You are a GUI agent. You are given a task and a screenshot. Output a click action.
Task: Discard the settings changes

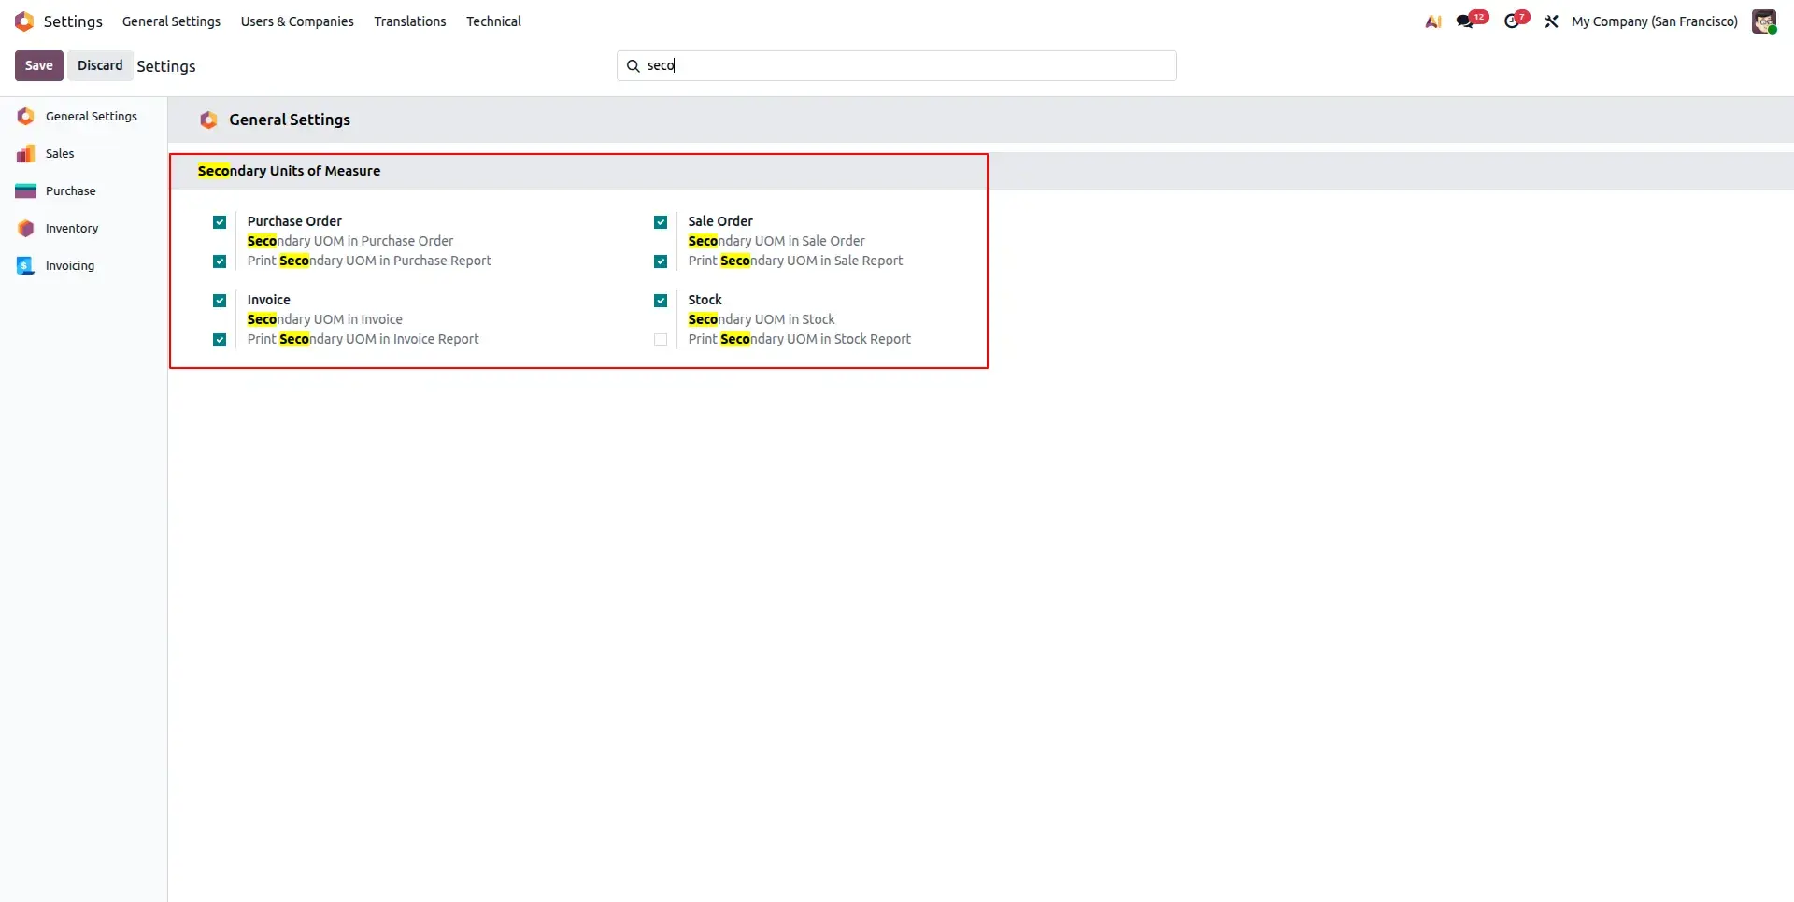100,65
